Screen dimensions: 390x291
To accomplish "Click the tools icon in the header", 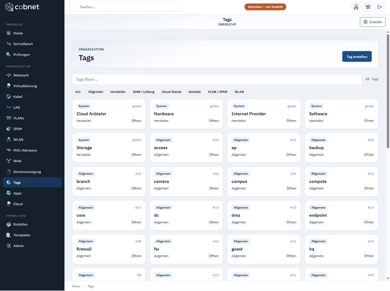I will (368, 7).
